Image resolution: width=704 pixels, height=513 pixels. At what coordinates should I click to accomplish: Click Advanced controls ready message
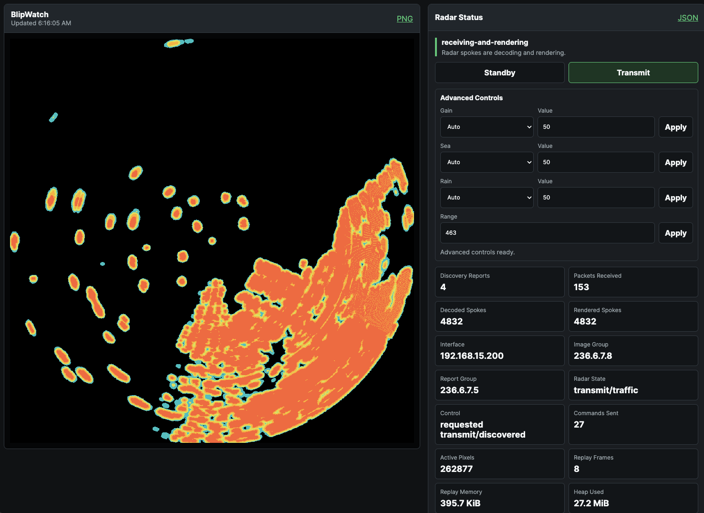point(477,252)
